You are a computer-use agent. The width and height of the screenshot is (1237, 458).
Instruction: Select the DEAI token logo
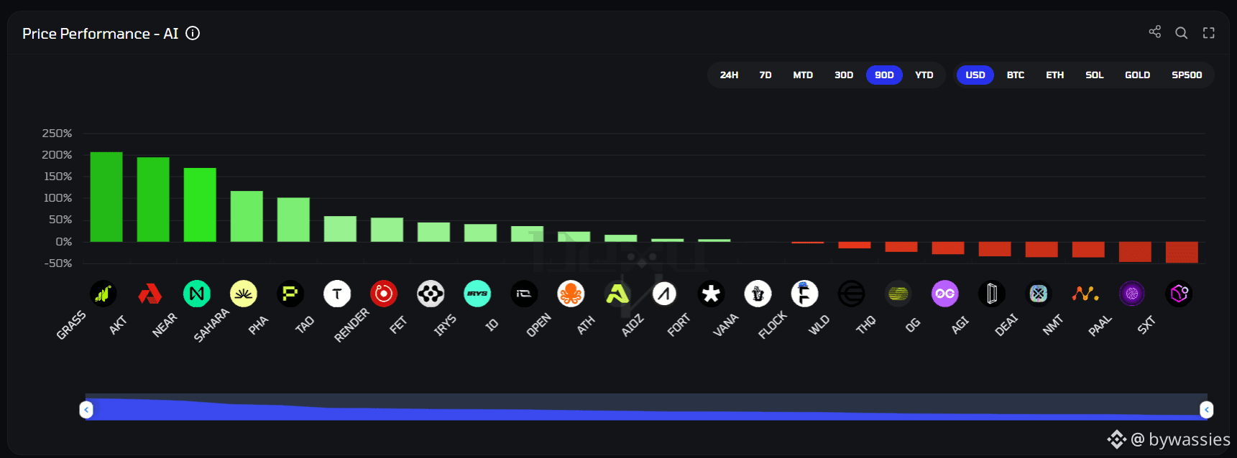tap(1039, 294)
